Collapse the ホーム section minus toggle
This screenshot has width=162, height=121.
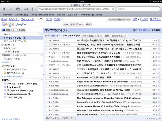click(x=39, y=34)
